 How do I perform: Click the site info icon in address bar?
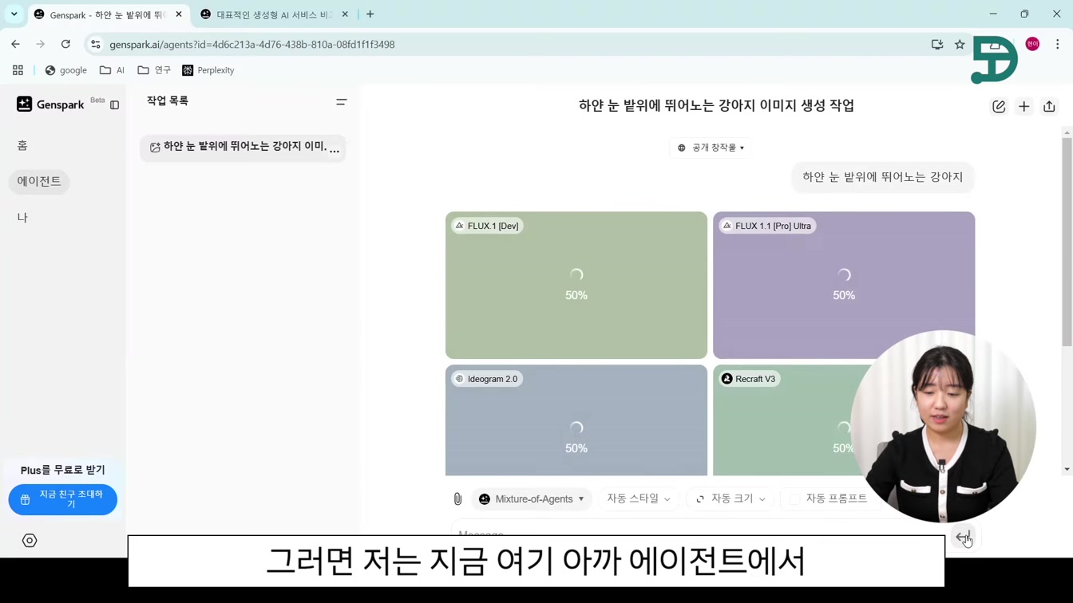(x=96, y=45)
